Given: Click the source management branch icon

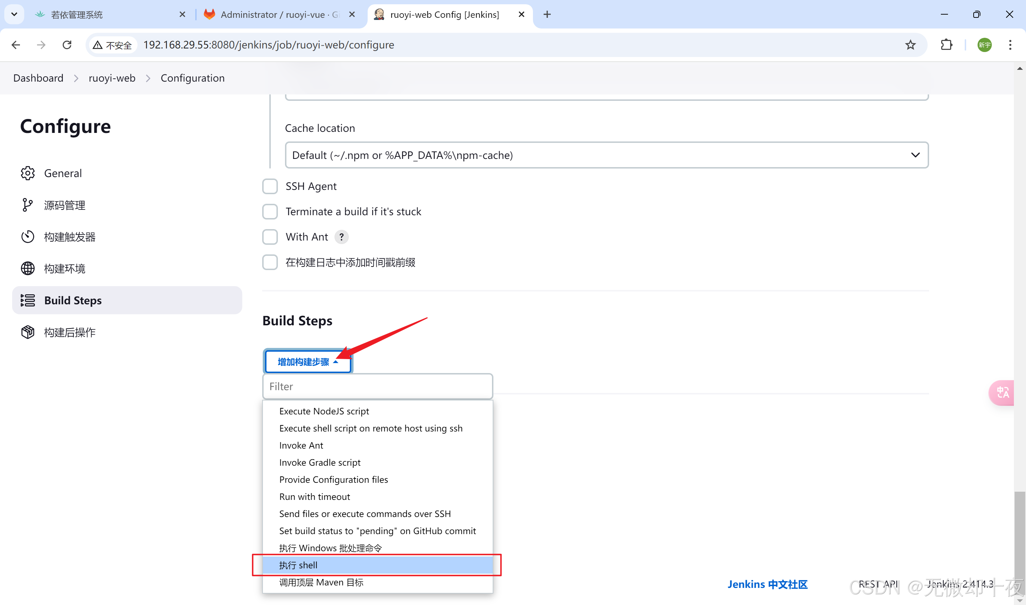Looking at the screenshot, I should (28, 205).
